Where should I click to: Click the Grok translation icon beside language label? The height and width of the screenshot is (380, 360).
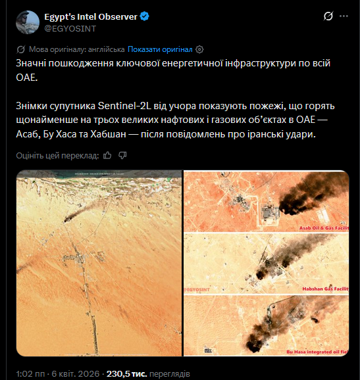click(21, 49)
